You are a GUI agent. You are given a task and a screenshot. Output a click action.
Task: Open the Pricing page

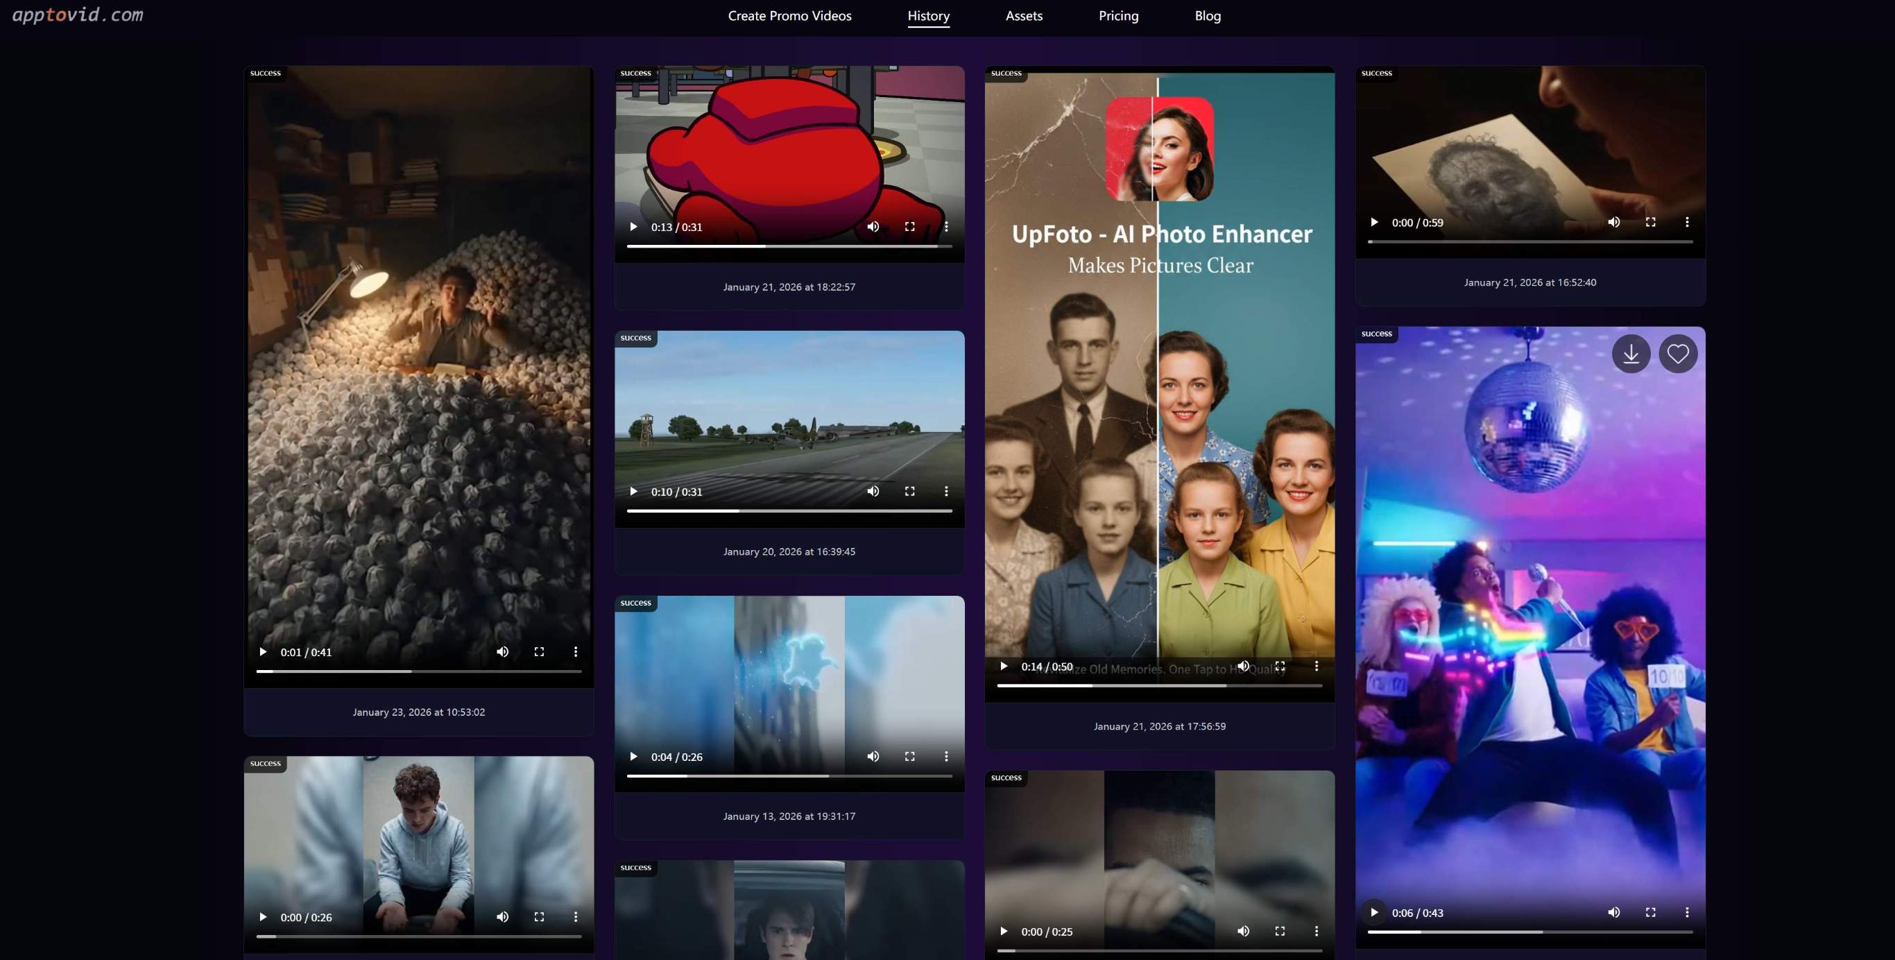click(x=1118, y=15)
